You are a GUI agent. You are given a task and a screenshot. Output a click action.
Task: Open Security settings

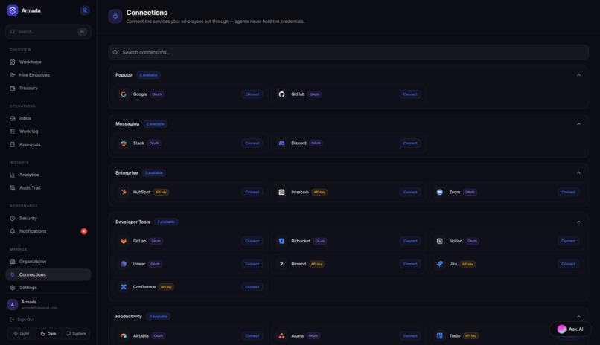click(x=48, y=218)
